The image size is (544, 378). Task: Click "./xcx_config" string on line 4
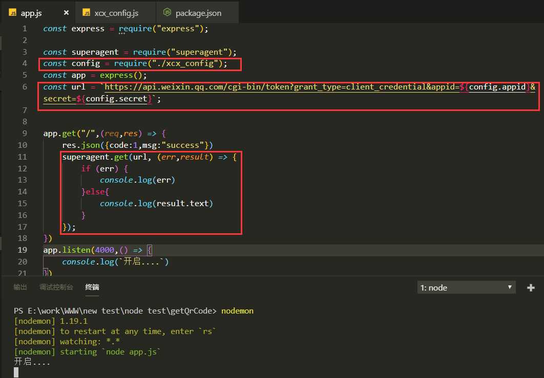click(x=185, y=63)
